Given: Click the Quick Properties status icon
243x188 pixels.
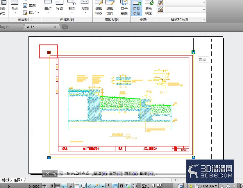Looking at the screenshot, I should [x=121, y=186].
